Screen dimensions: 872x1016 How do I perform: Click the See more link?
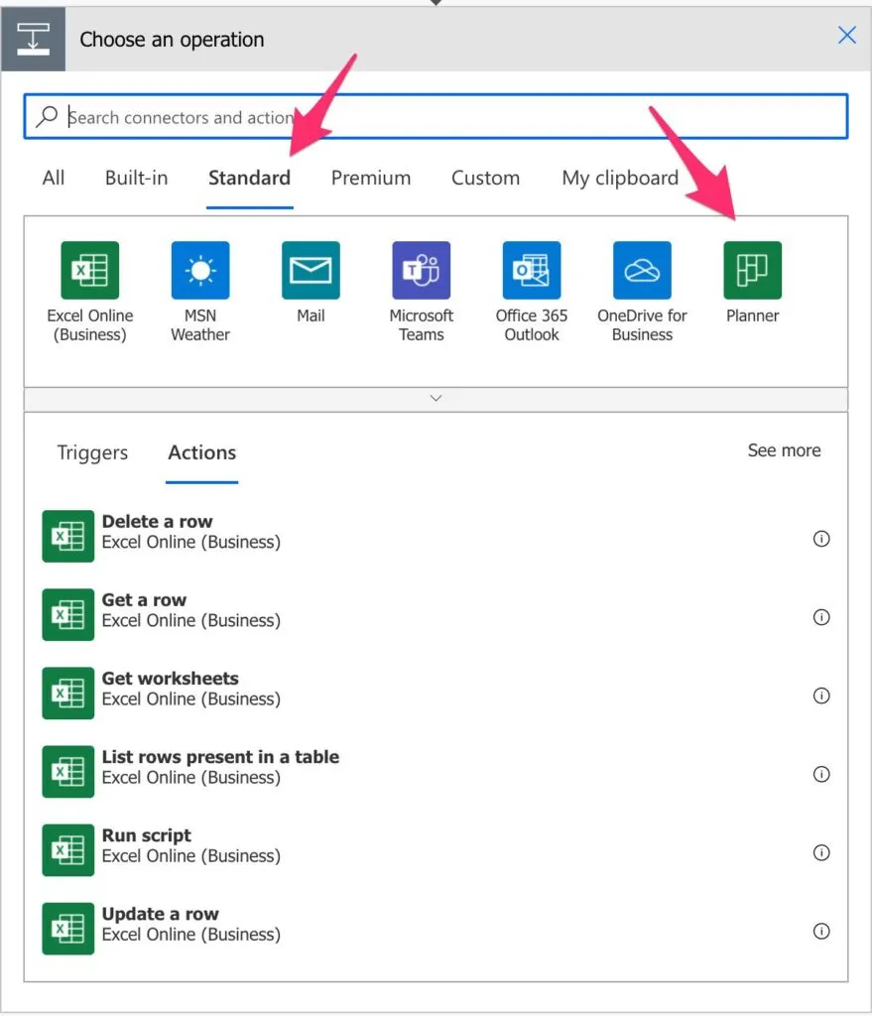click(784, 450)
